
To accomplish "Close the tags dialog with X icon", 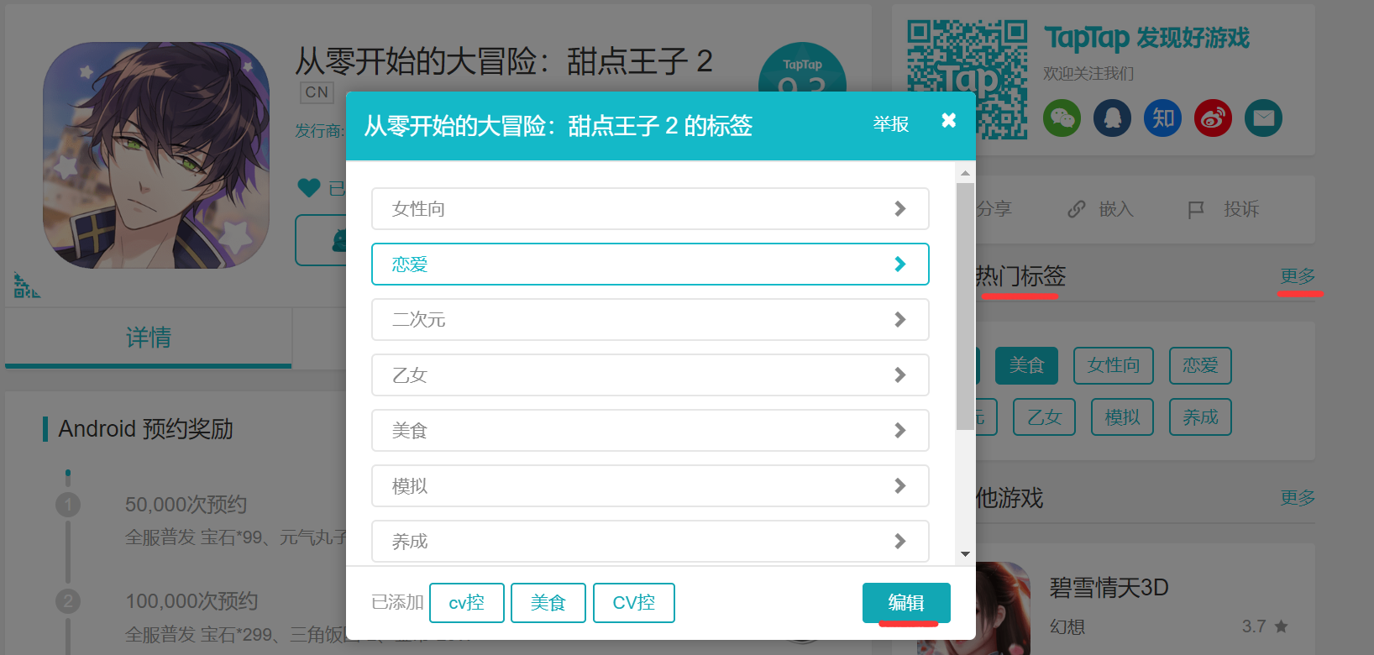I will click(x=949, y=120).
